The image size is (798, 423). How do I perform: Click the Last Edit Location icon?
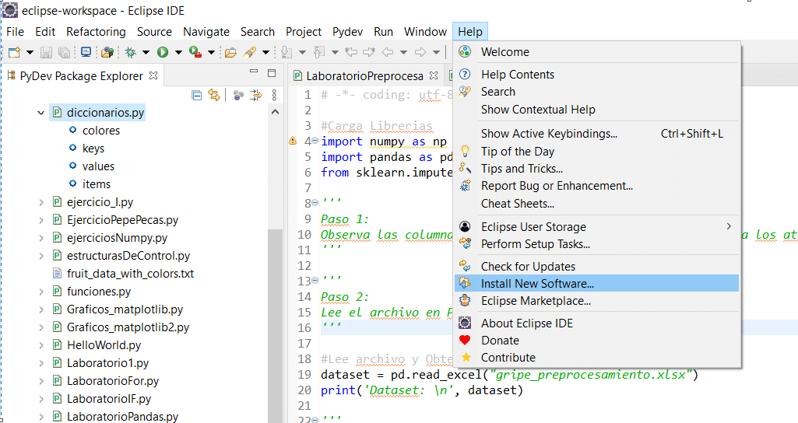[351, 52]
